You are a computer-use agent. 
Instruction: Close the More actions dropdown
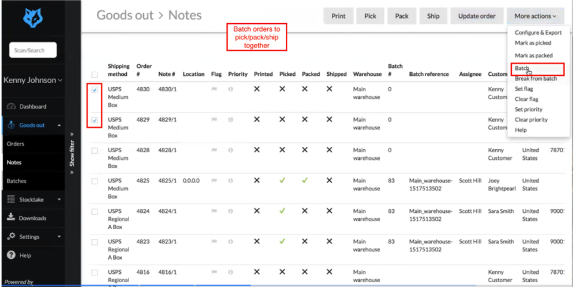click(535, 16)
